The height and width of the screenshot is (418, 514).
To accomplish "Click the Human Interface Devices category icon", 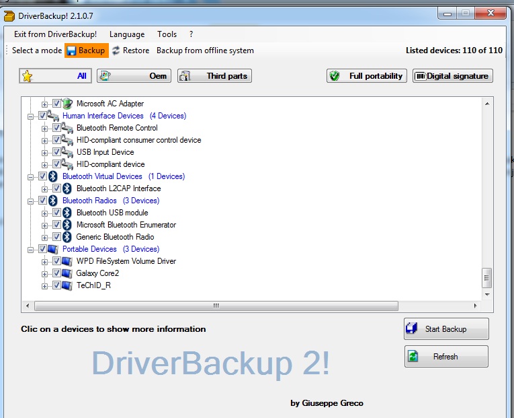I will 53,116.
